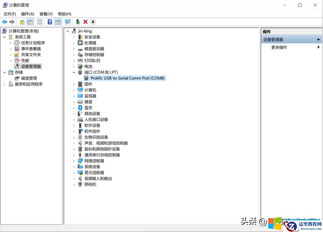Click the blue Help question mark icon
Viewport: 323px width, 232px height.
click(50, 22)
